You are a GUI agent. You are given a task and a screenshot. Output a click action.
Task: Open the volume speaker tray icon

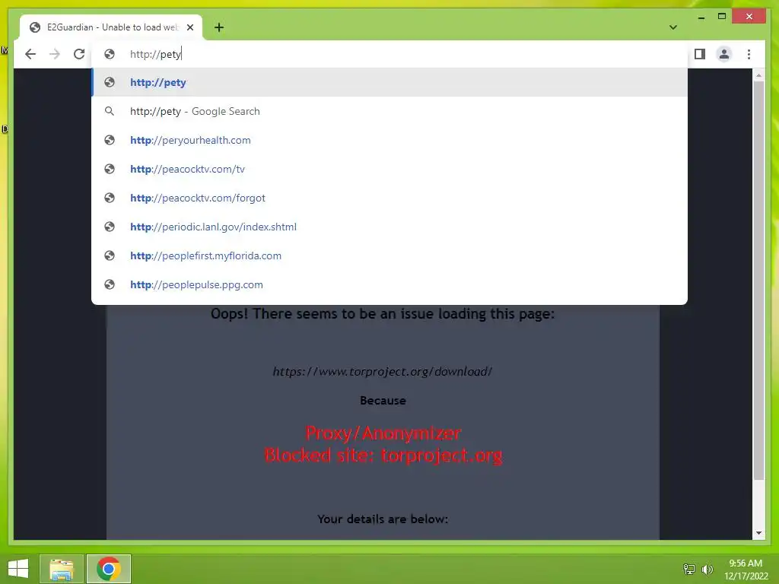pos(707,569)
